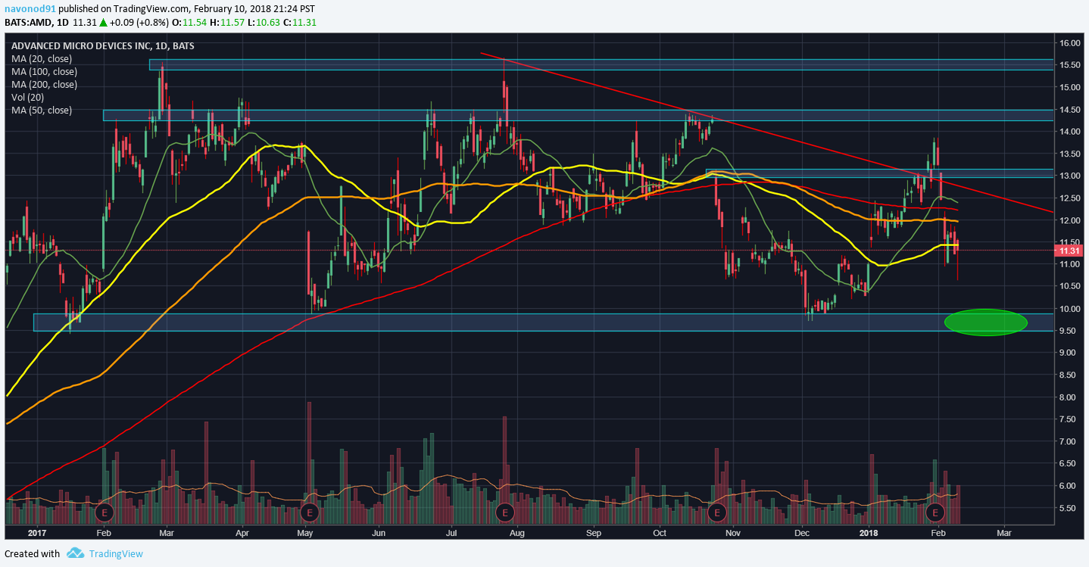The image size is (1089, 567).
Task: Select the MA (200, close) indicator label
Action: coord(44,84)
